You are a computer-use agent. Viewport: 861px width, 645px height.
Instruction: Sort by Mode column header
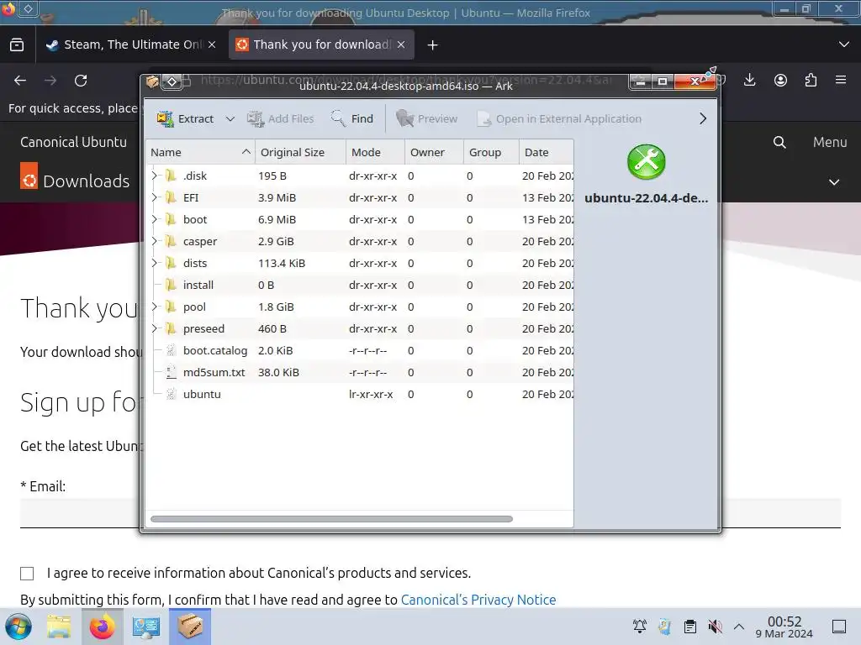tap(375, 153)
